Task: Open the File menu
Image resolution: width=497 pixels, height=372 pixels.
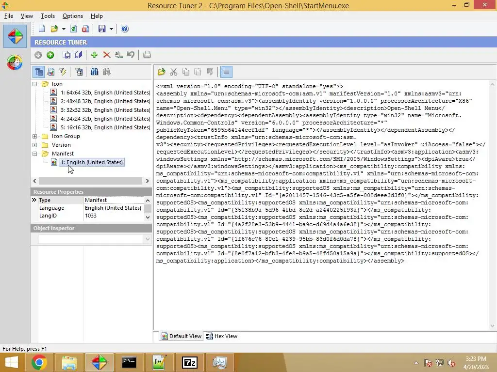Action: 9,16
